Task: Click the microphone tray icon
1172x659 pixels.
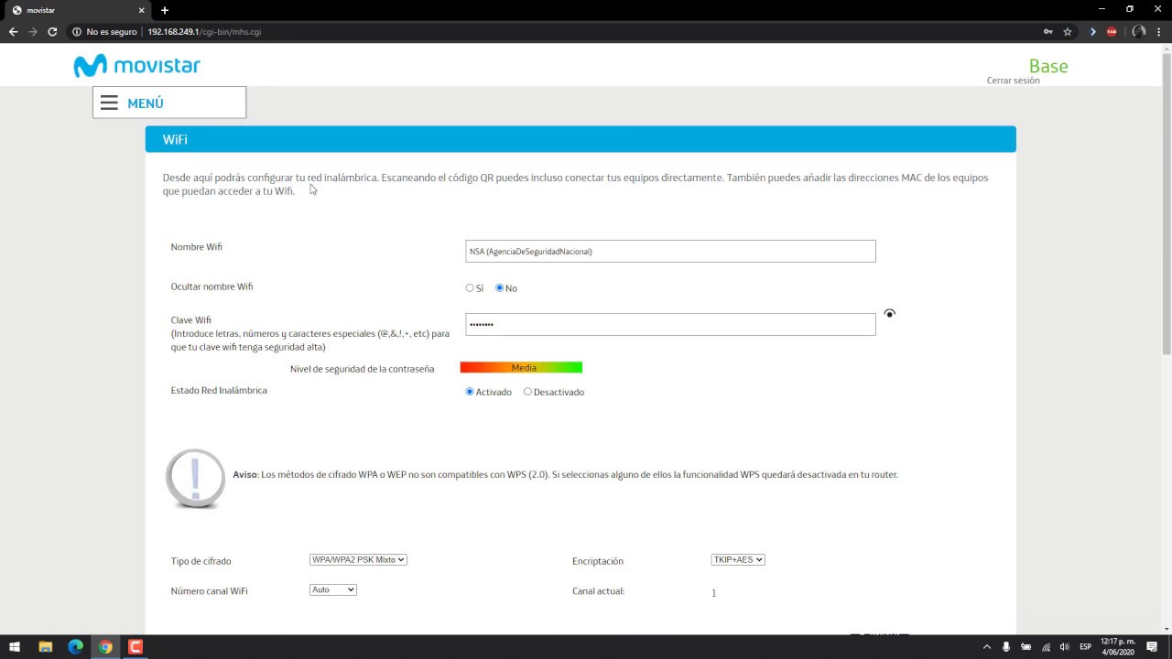Action: pos(1006,647)
